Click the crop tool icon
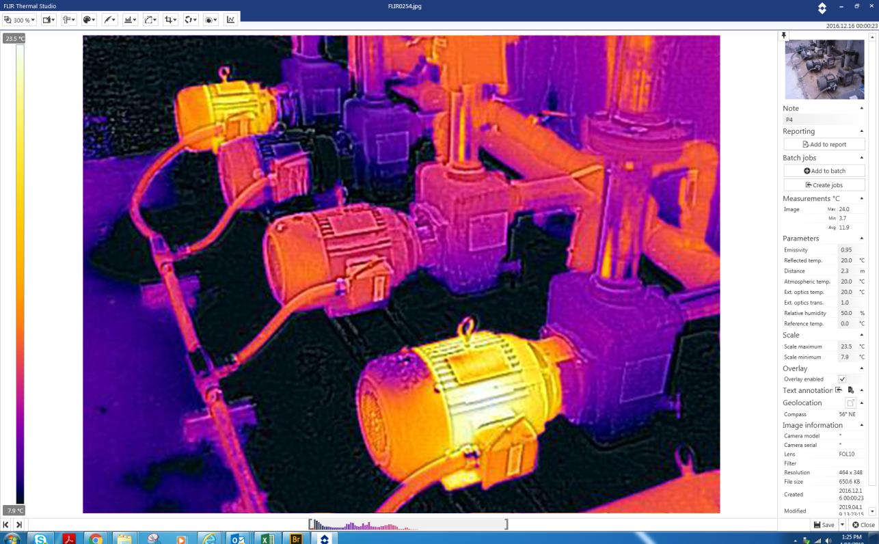Image resolution: width=879 pixels, height=544 pixels. click(170, 20)
